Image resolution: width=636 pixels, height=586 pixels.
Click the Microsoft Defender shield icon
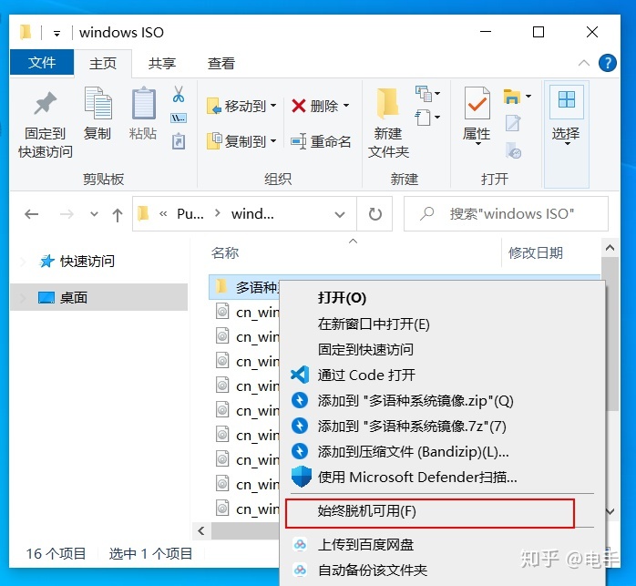pyautogui.click(x=302, y=477)
